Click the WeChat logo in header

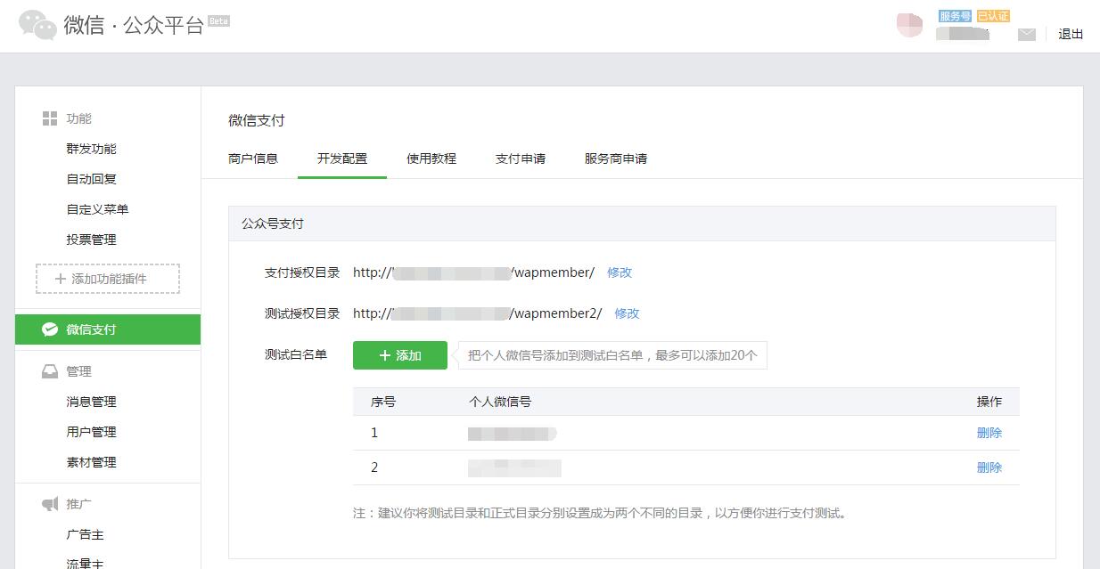click(37, 25)
